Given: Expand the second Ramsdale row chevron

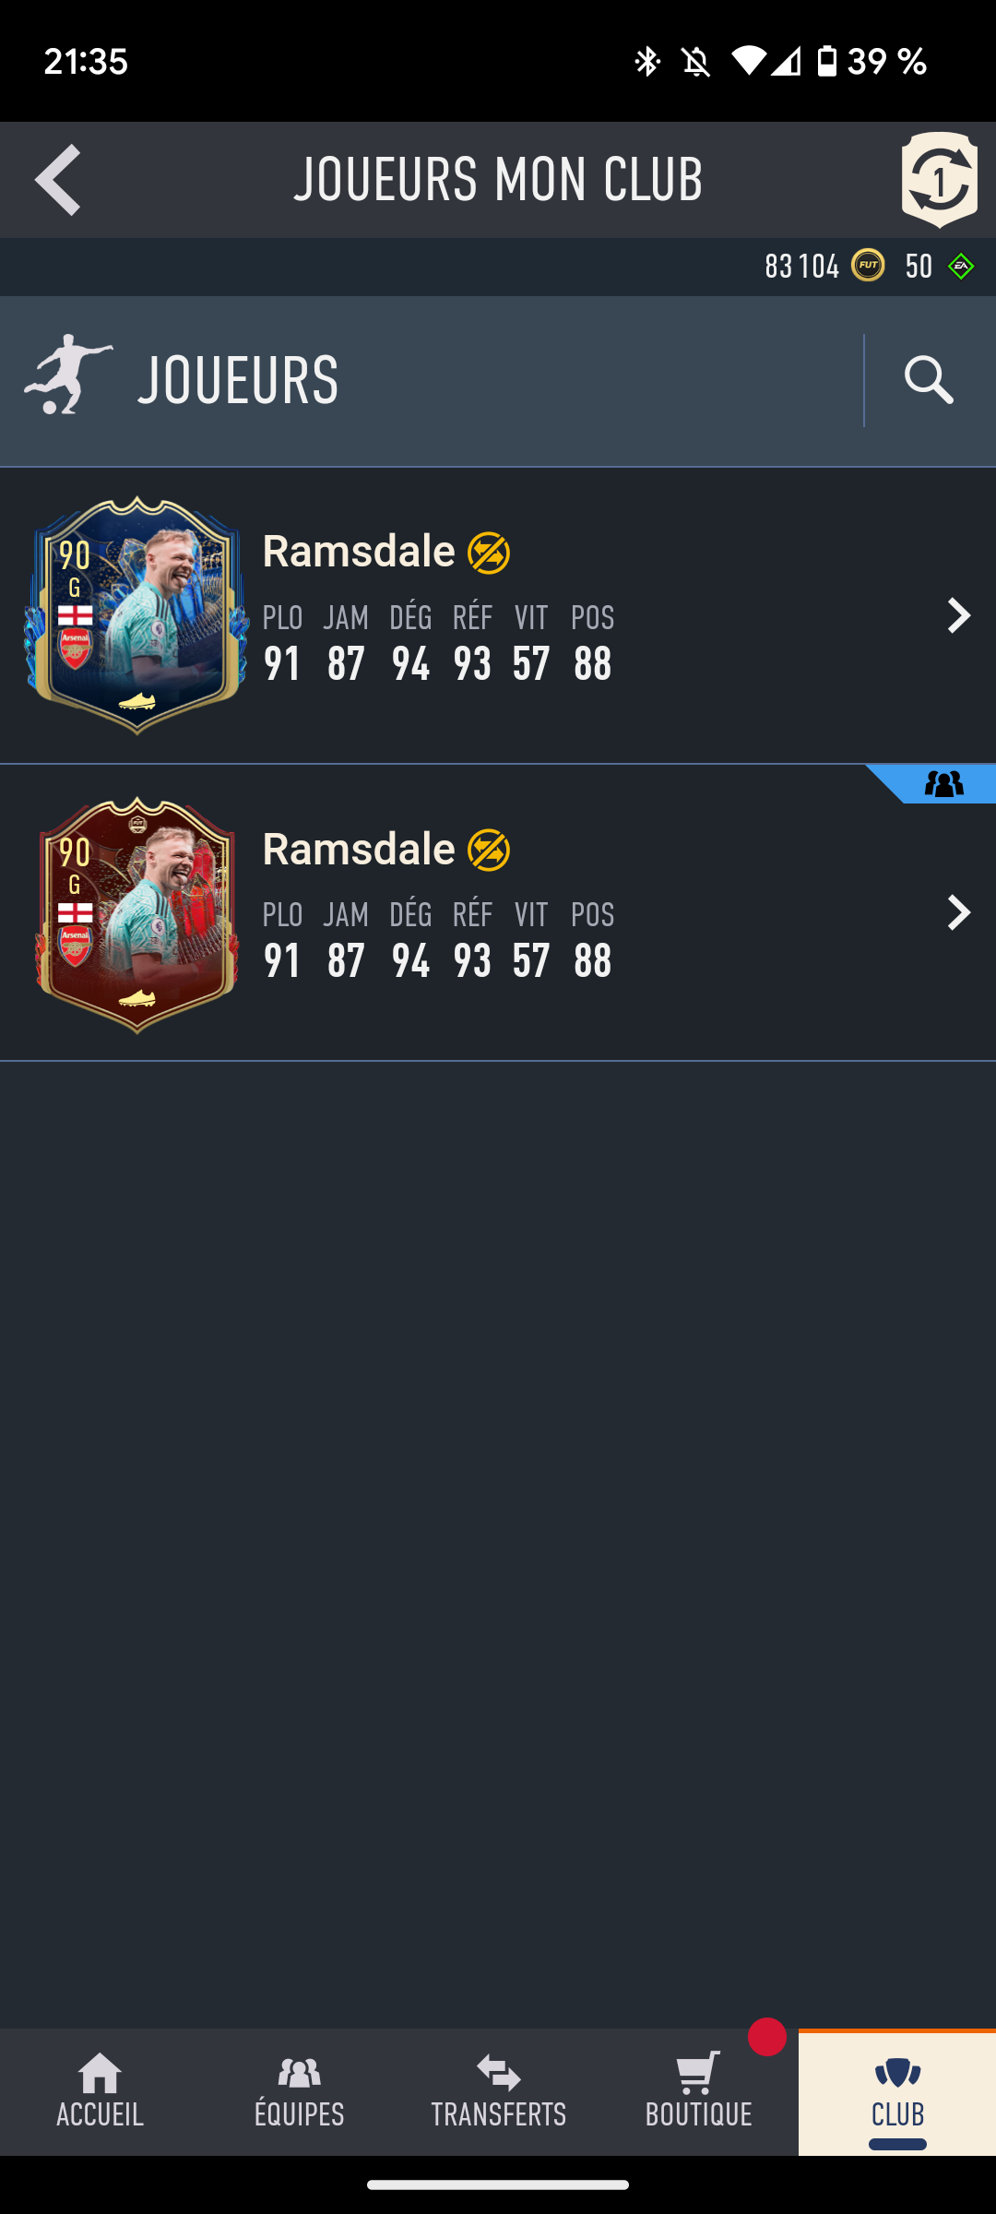Looking at the screenshot, I should [x=959, y=912].
